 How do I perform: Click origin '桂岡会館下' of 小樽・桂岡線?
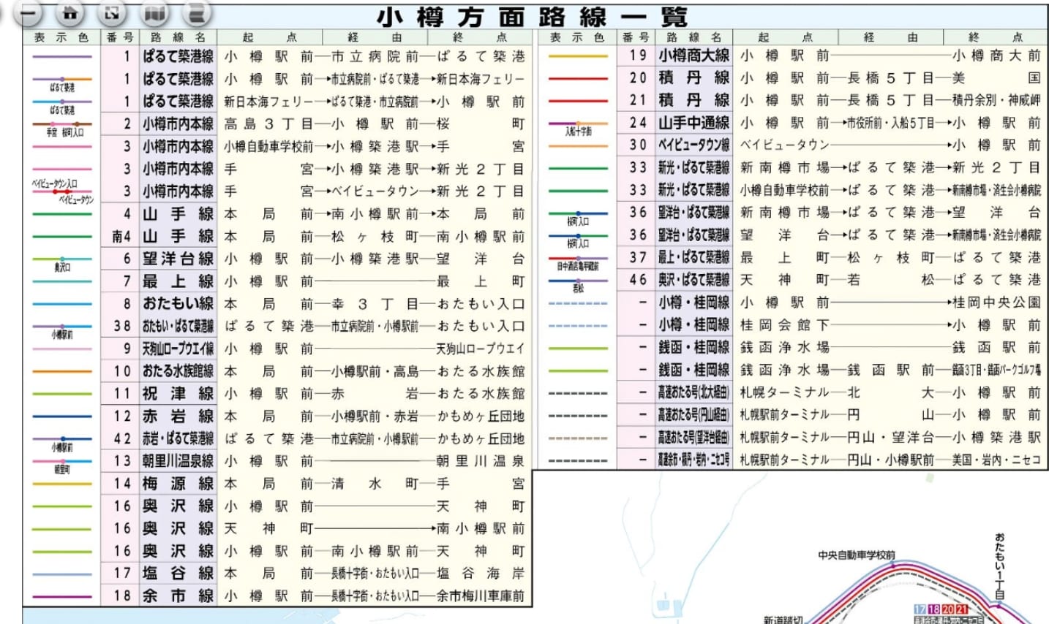point(784,325)
